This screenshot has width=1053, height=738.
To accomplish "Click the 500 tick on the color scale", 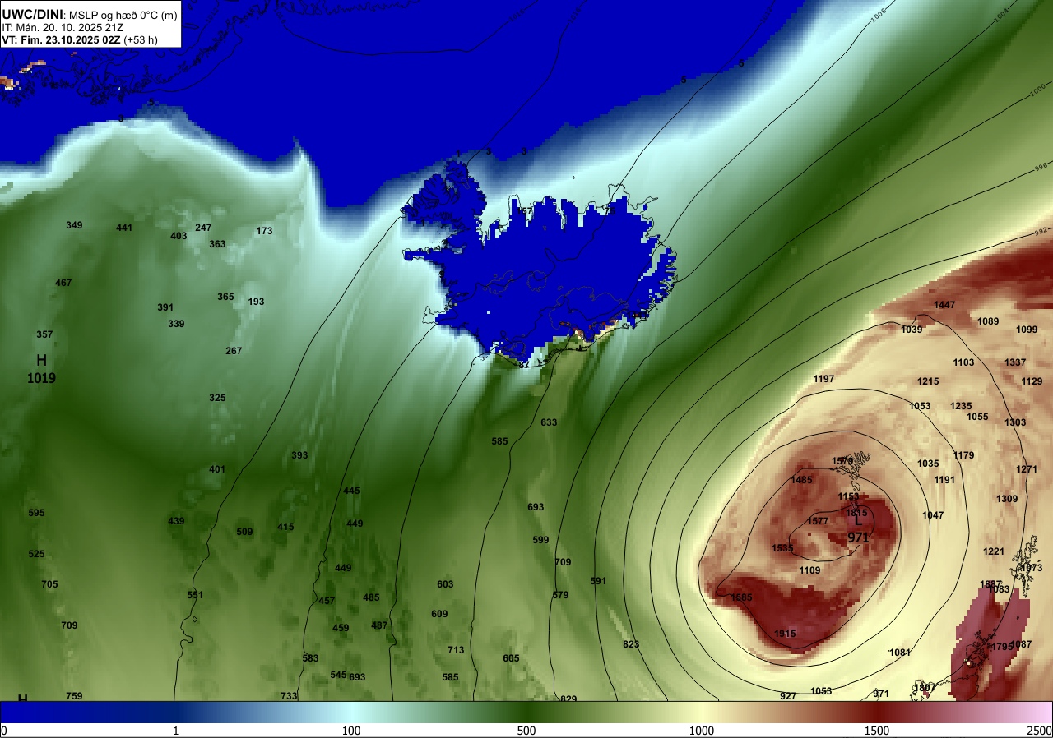I will tap(526, 731).
